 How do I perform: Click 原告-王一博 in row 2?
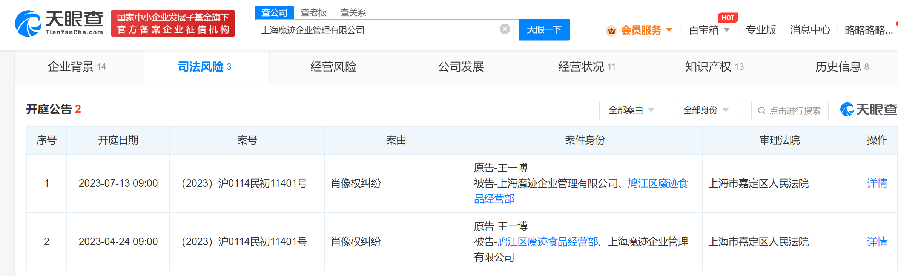point(500,226)
